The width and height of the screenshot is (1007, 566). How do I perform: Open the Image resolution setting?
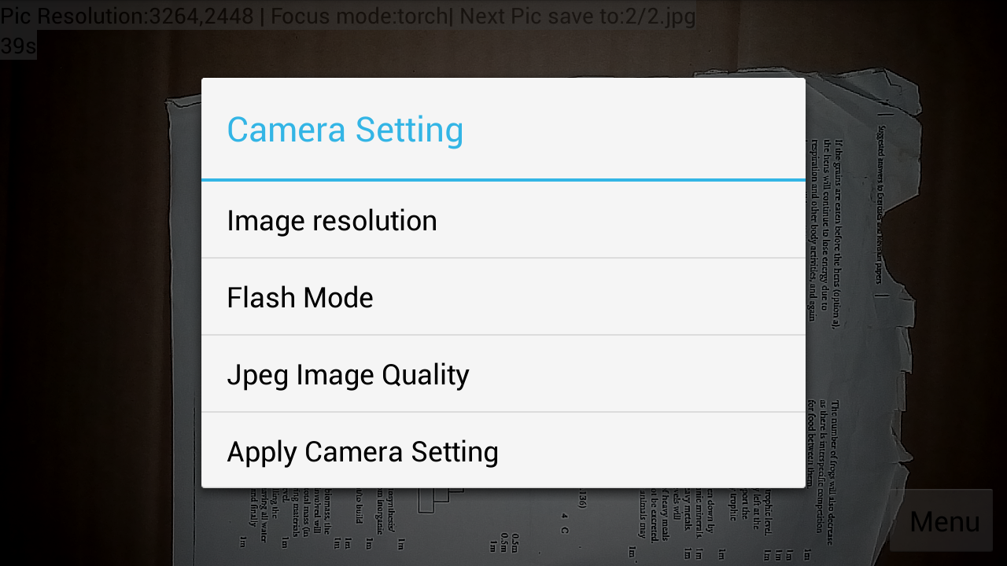(503, 221)
